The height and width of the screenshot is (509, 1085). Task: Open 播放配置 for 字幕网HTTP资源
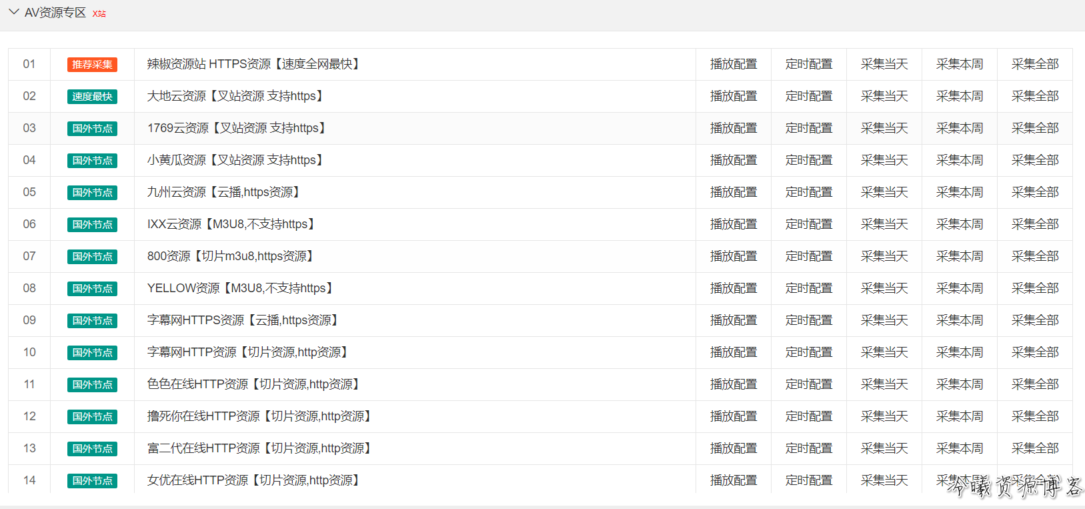tap(734, 352)
